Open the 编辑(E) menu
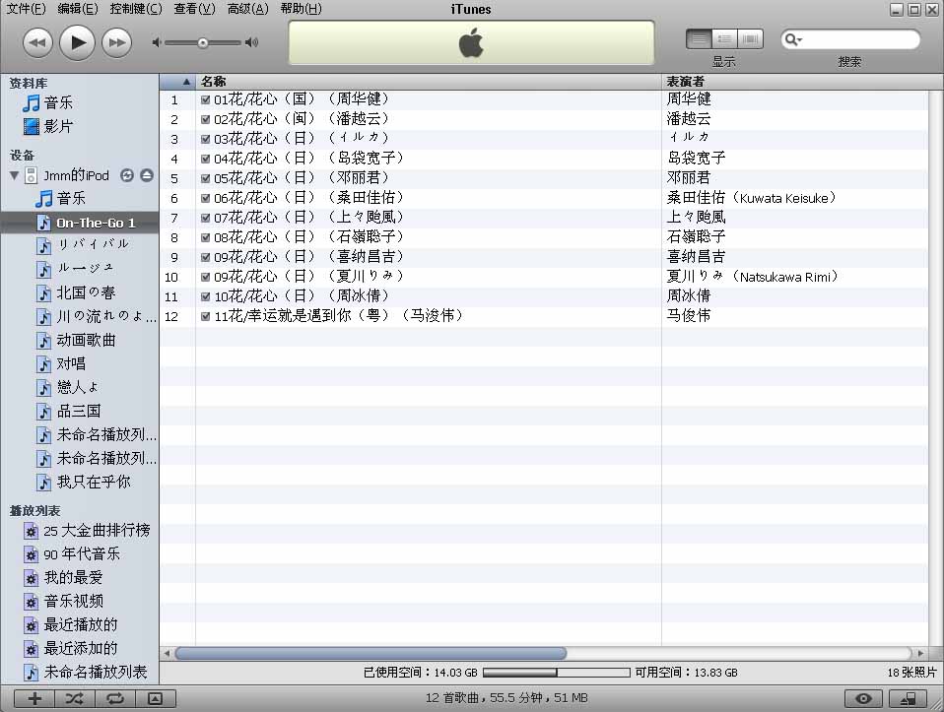 pos(78,9)
